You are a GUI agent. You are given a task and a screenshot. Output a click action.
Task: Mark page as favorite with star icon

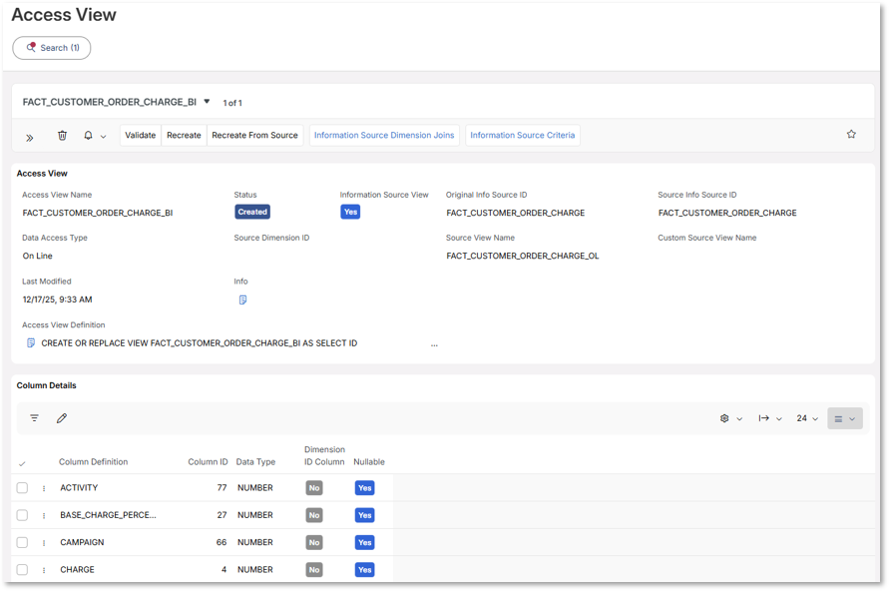pos(851,134)
